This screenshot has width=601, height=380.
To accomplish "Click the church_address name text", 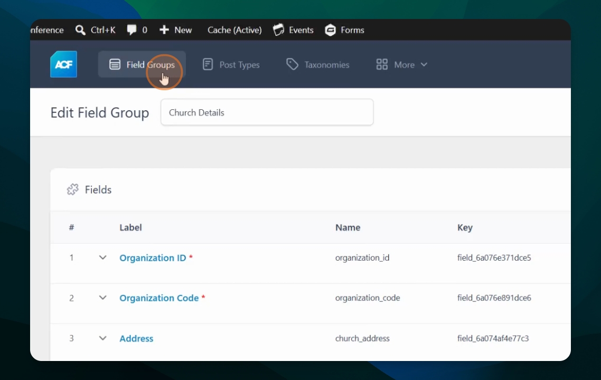I will pyautogui.click(x=362, y=339).
